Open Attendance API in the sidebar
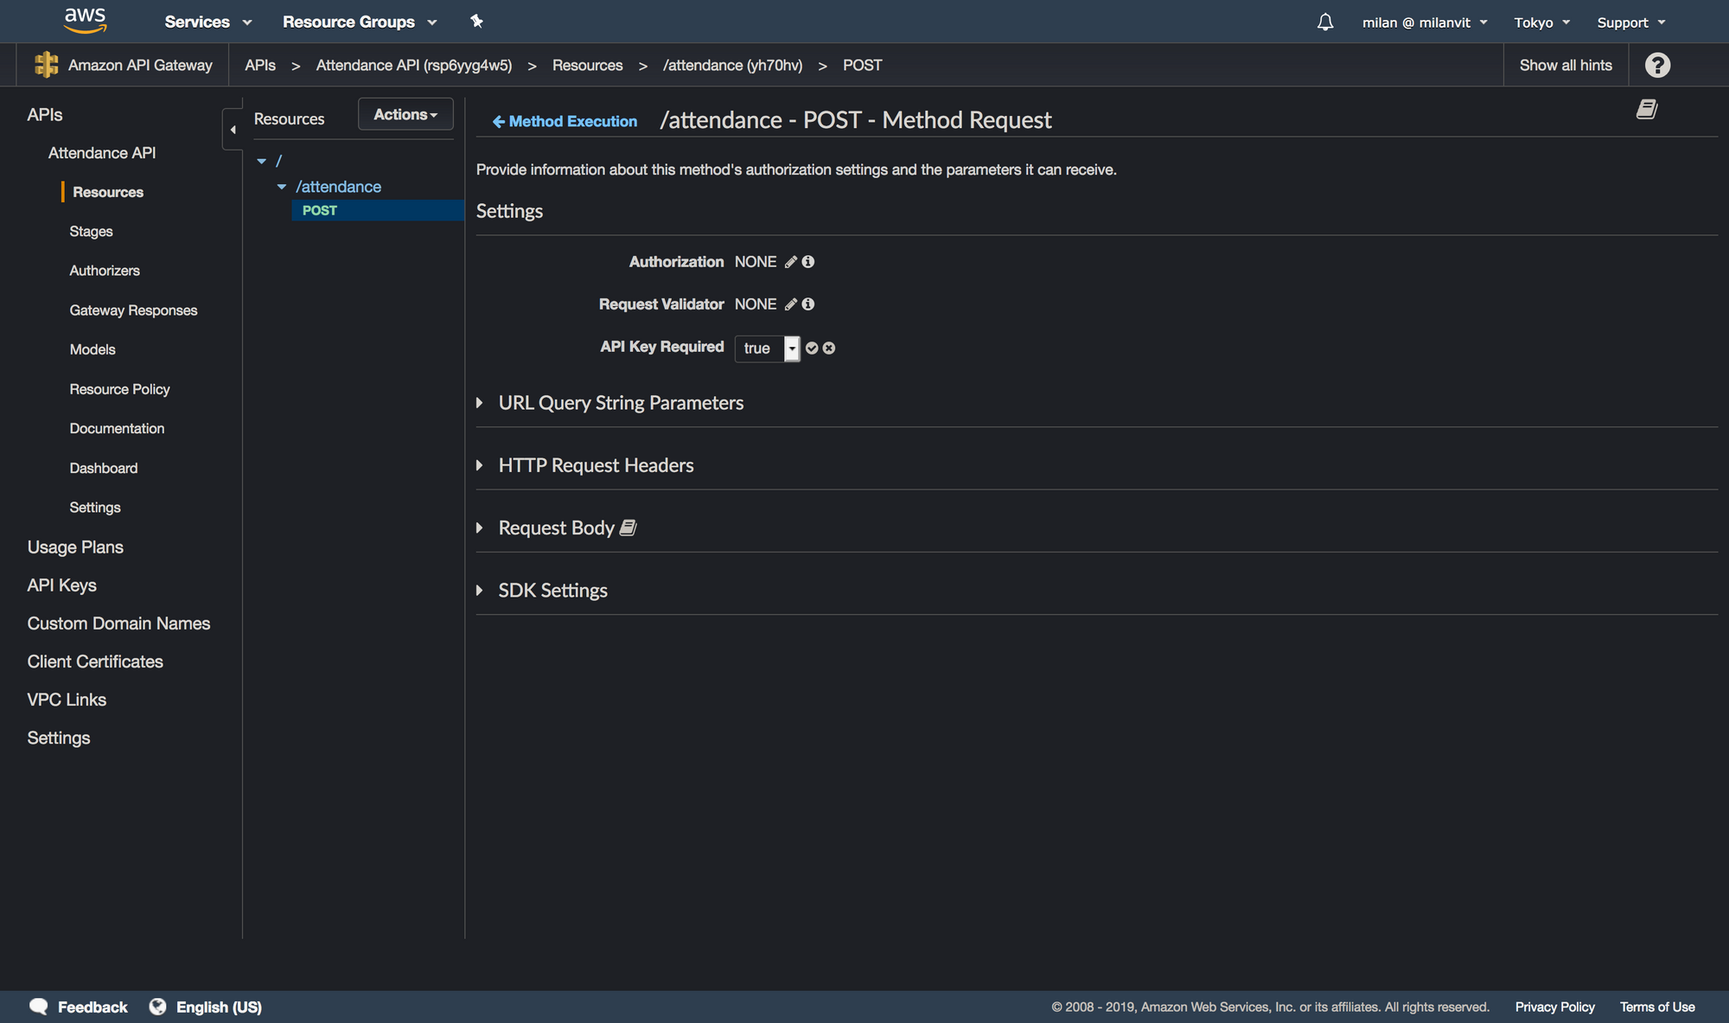 click(102, 153)
